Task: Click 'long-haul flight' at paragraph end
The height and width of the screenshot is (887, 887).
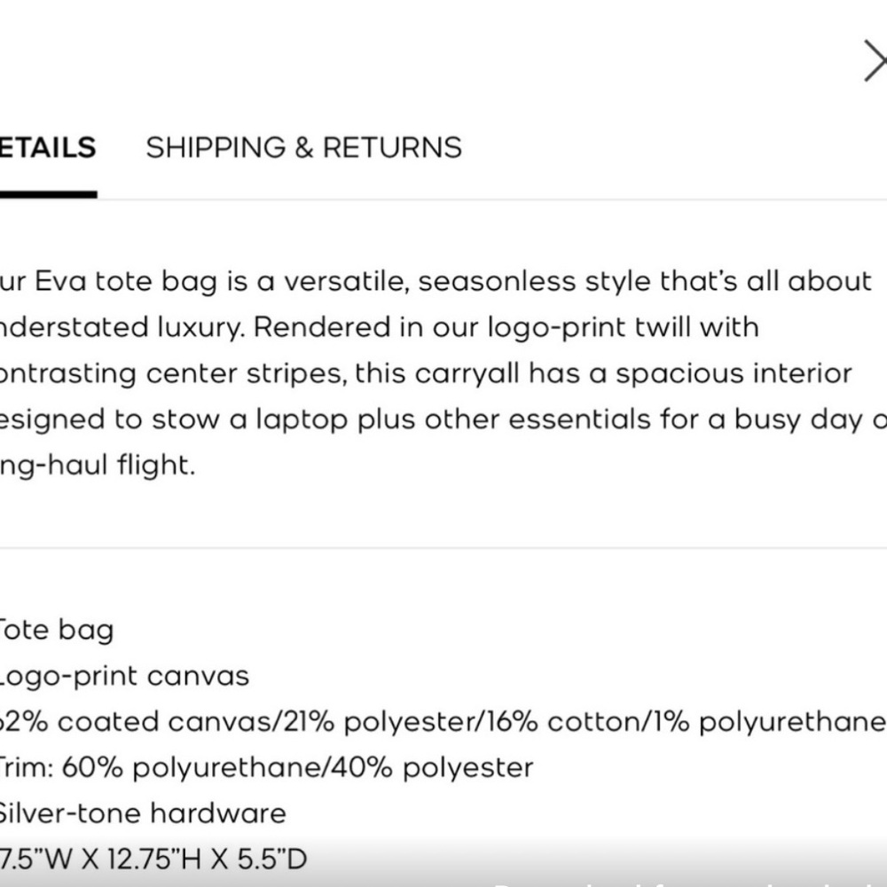Action: point(98,466)
